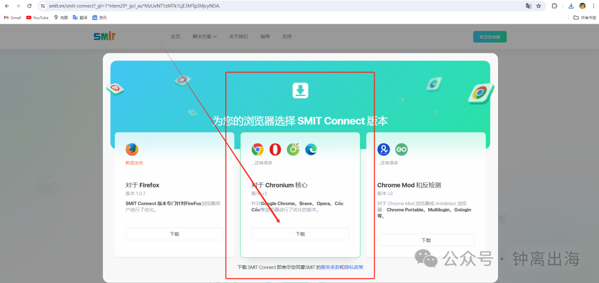599x283 pixels.
Task: Open the Translate (翻译) bookmark
Action: tap(80, 18)
